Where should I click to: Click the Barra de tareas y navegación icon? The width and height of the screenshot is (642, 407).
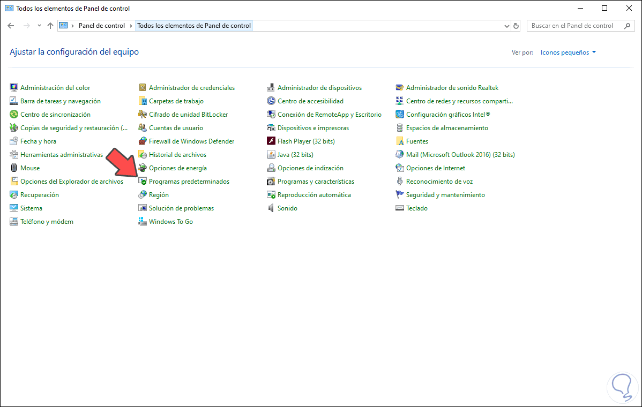[14, 101]
